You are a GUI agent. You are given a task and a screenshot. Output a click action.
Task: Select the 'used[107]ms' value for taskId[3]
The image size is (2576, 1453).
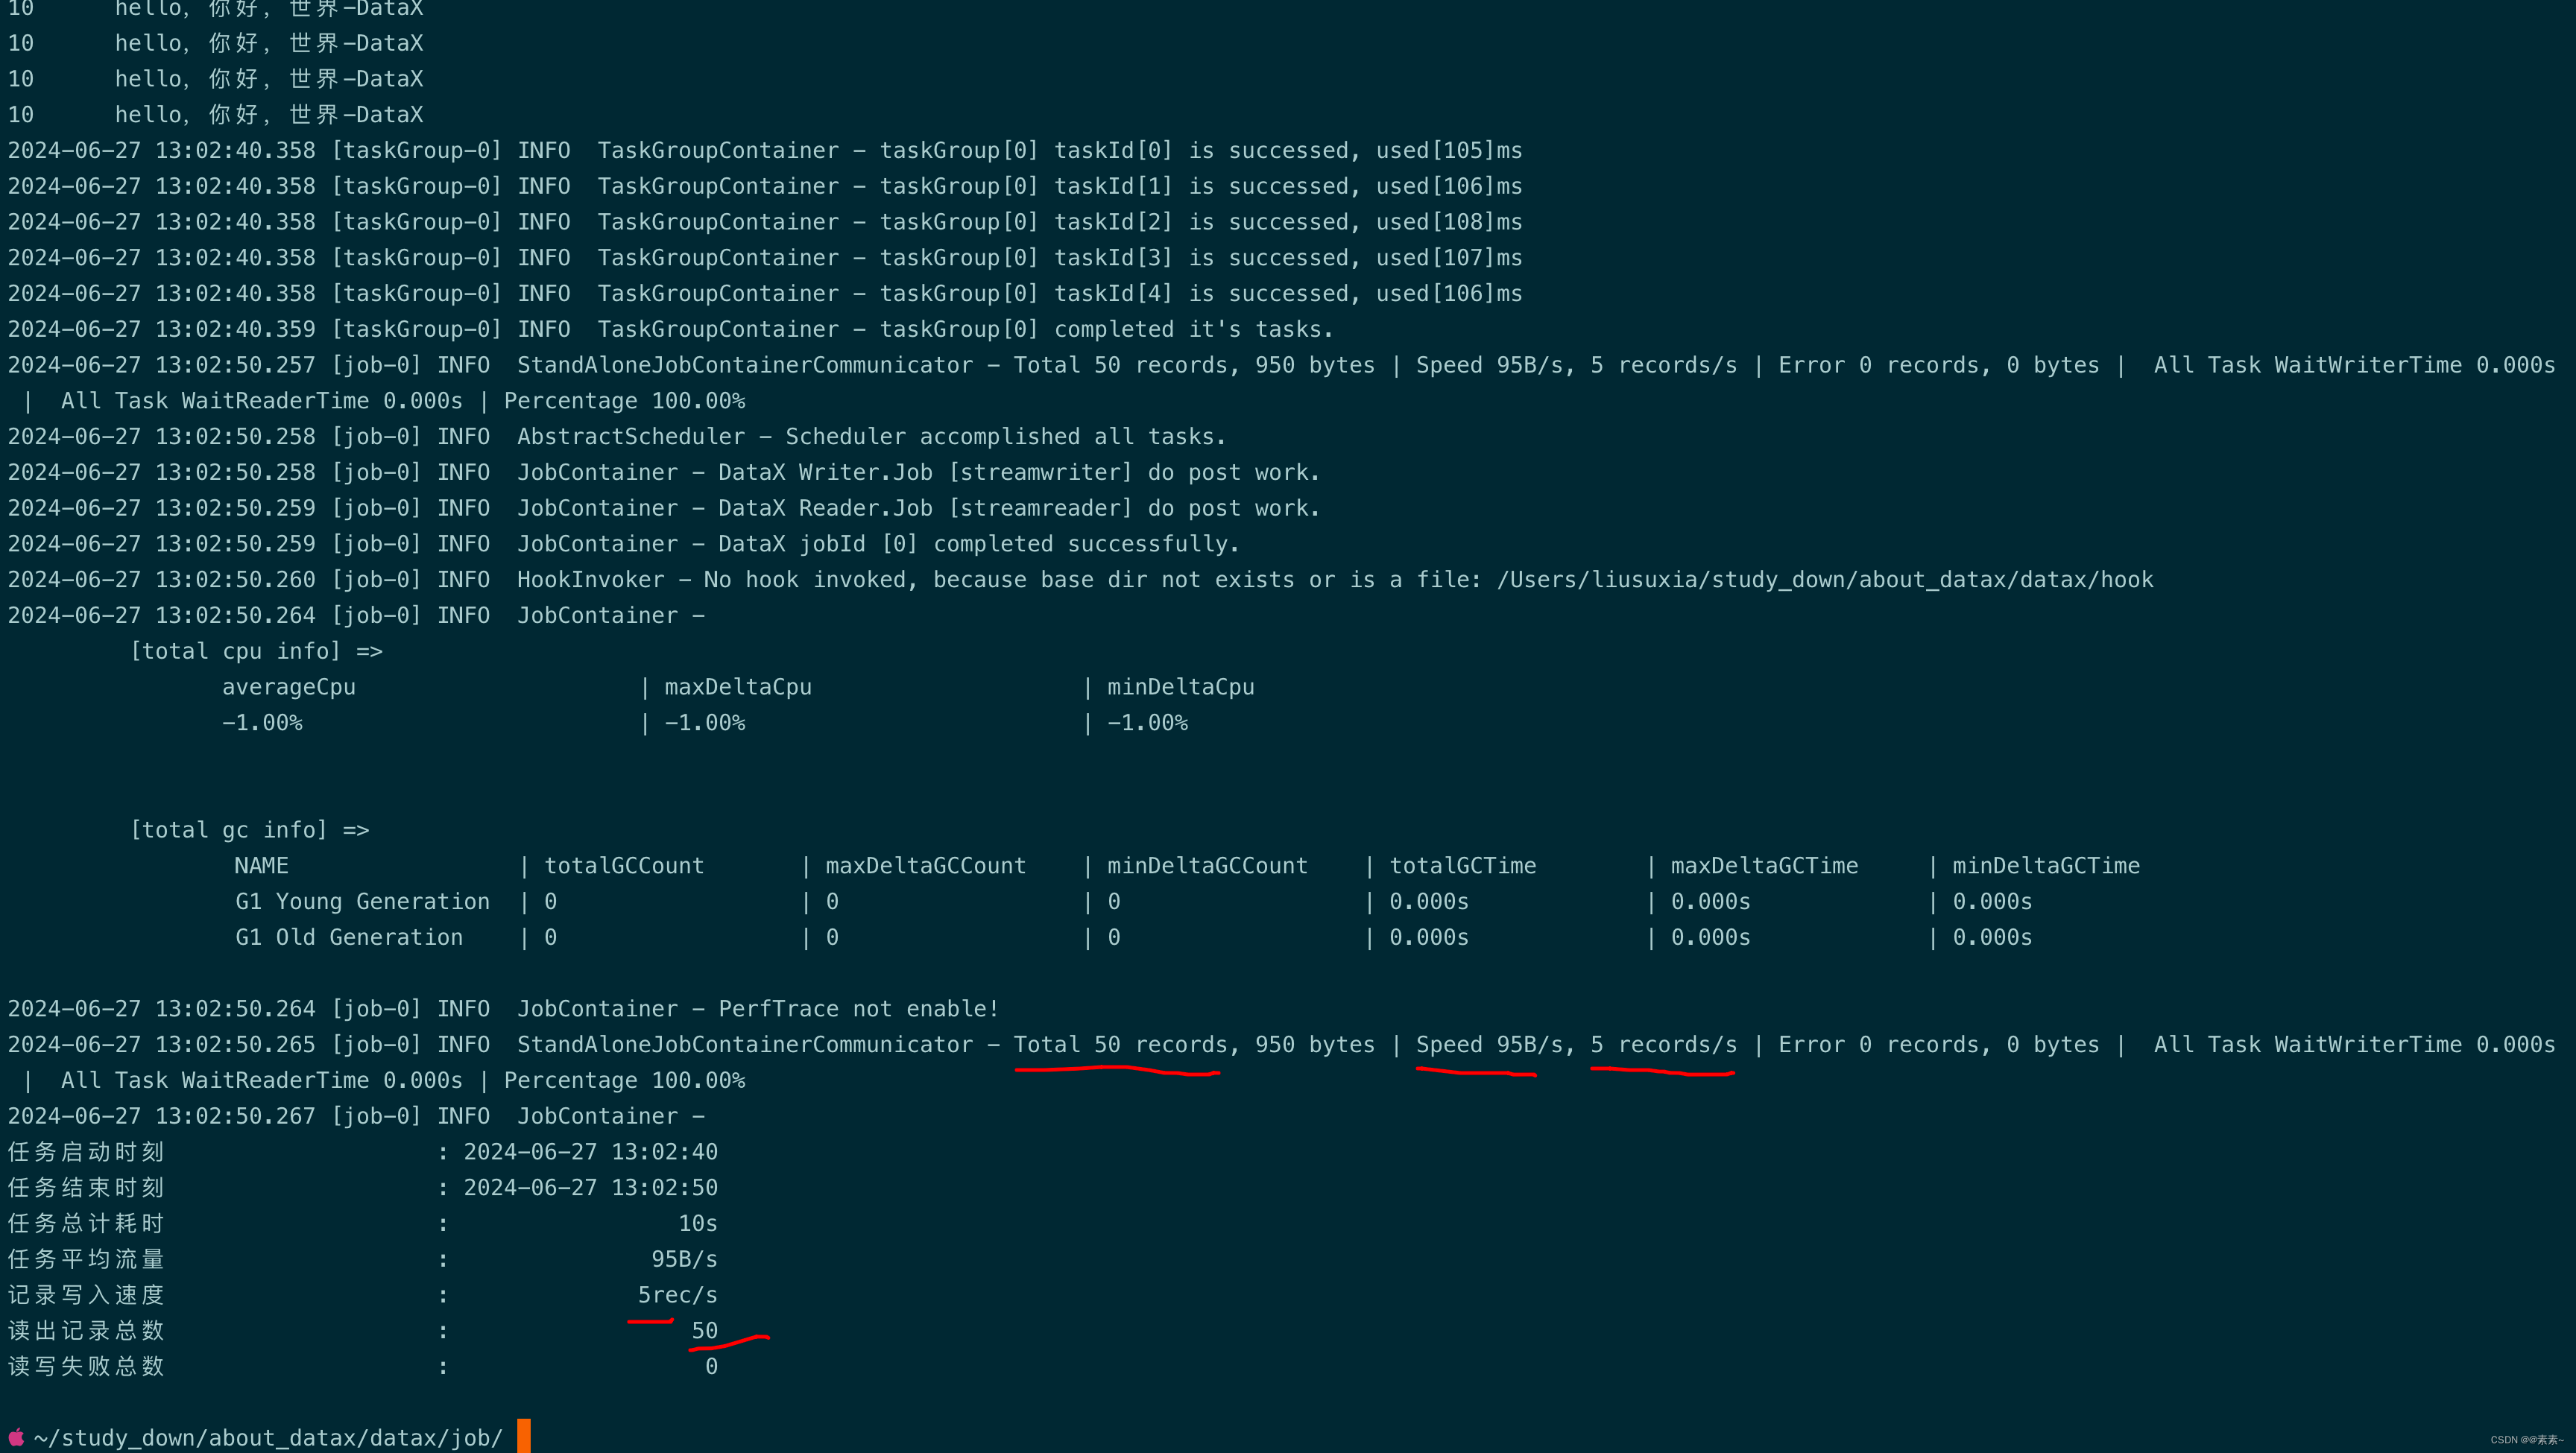(x=1449, y=258)
